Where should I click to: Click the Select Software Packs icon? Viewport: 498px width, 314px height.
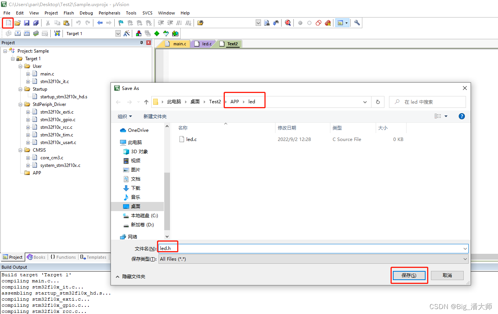[166, 34]
